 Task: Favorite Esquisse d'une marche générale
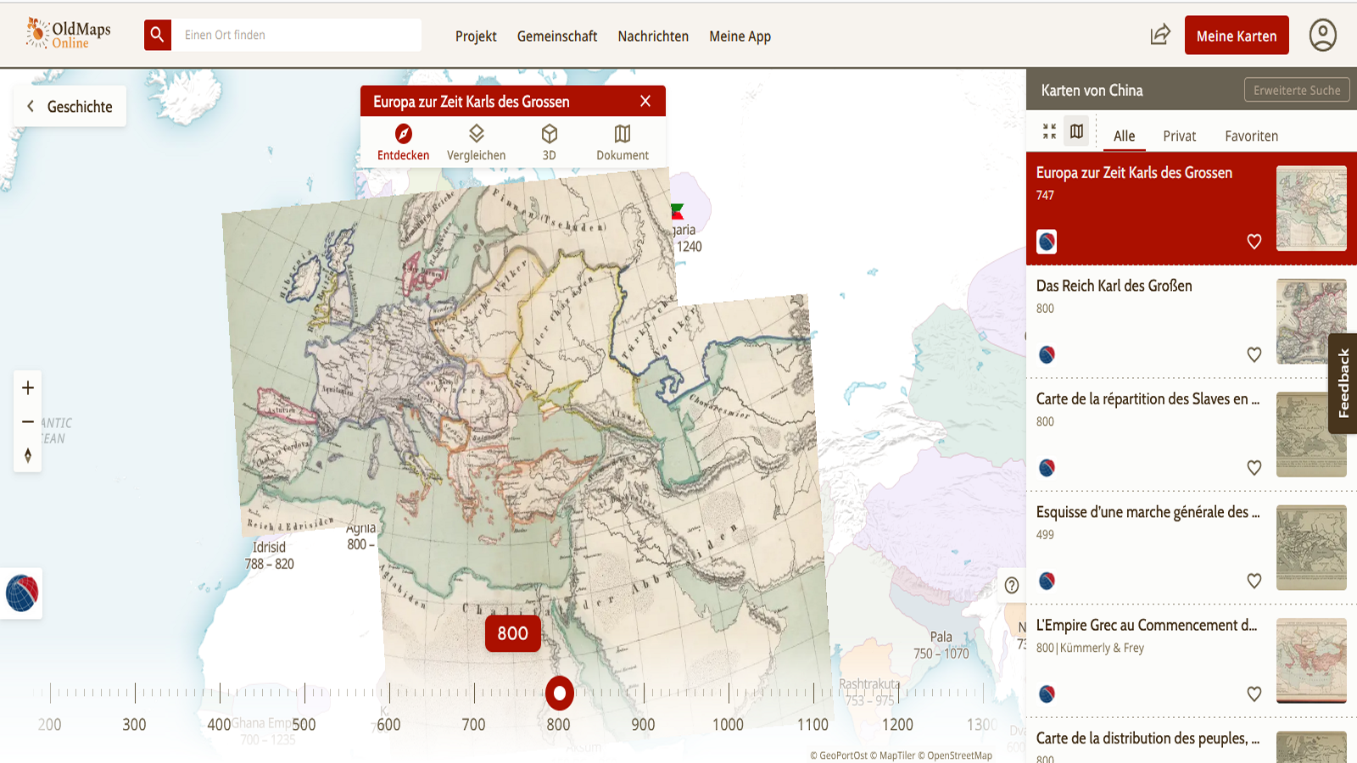click(x=1254, y=581)
